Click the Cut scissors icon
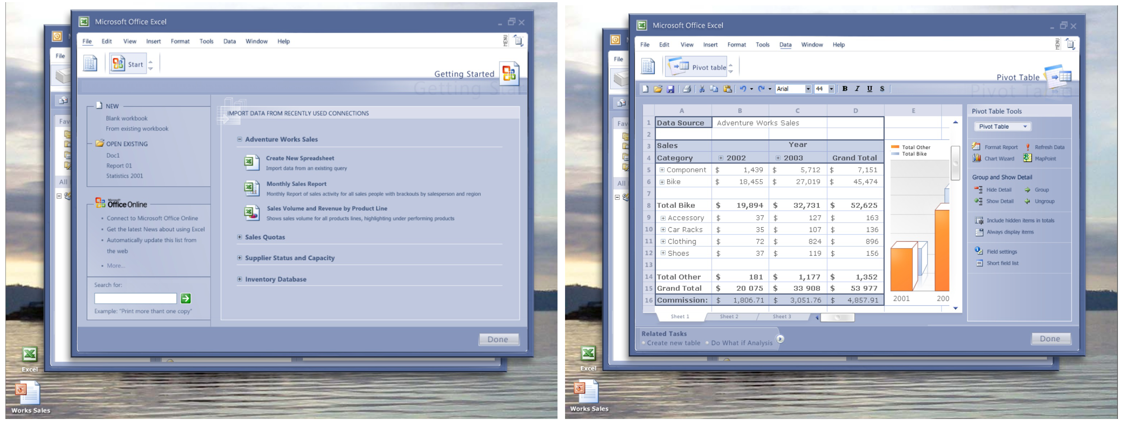The width and height of the screenshot is (1124, 424). pyautogui.click(x=702, y=89)
